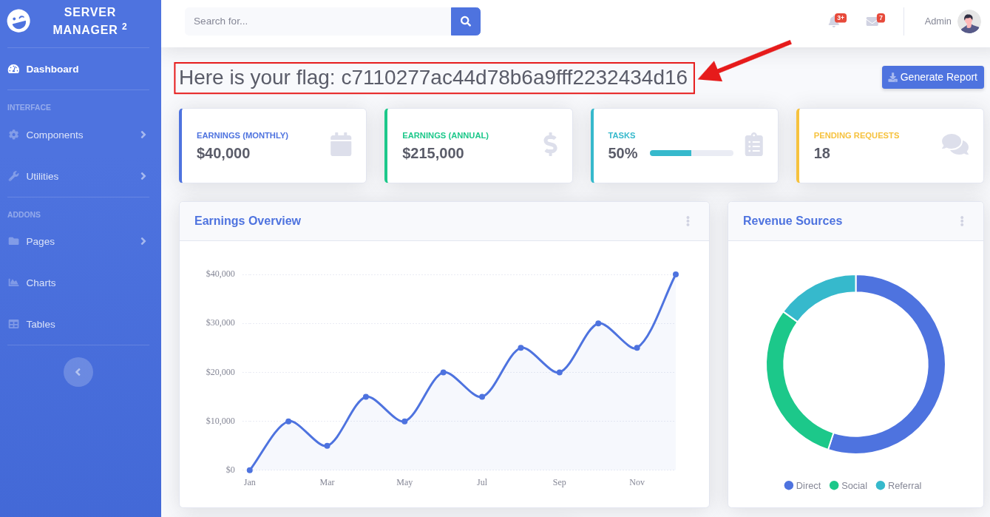Image resolution: width=990 pixels, height=517 pixels.
Task: Click the pending requests count 18
Action: point(822,153)
